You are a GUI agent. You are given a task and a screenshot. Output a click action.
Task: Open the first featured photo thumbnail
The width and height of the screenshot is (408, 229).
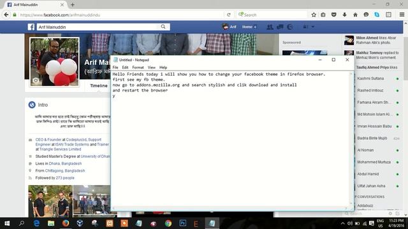tap(50, 201)
